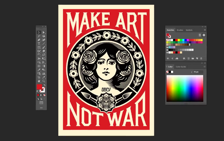Reset to default fill and stroke
Viewport: 224px width, 141px height.
click(x=38, y=91)
